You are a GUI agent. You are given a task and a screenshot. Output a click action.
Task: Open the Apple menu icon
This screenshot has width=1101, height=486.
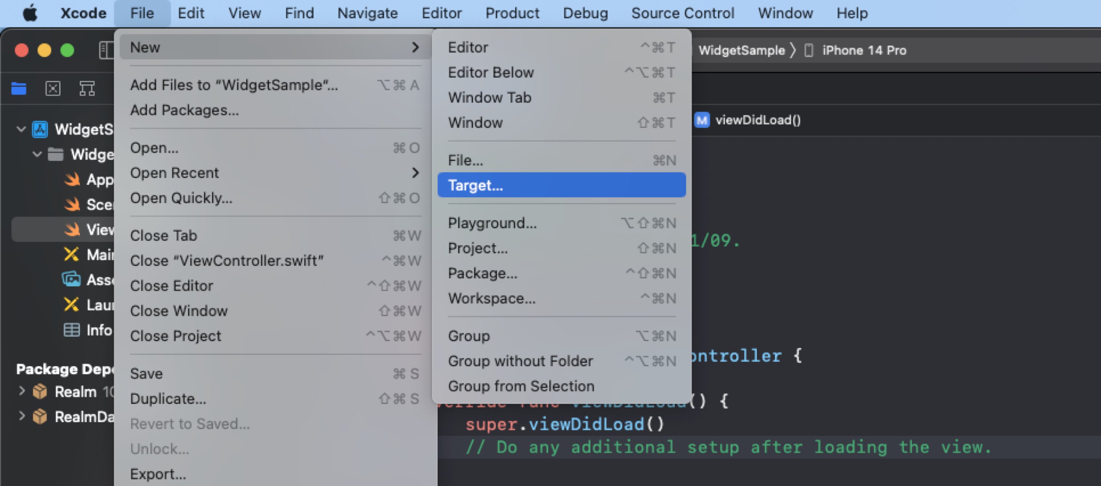30,13
